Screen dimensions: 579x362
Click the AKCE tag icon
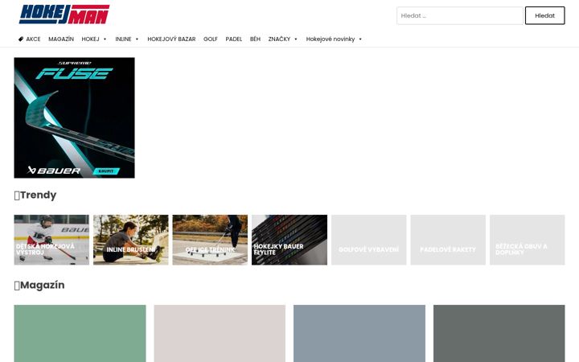pyautogui.click(x=21, y=39)
